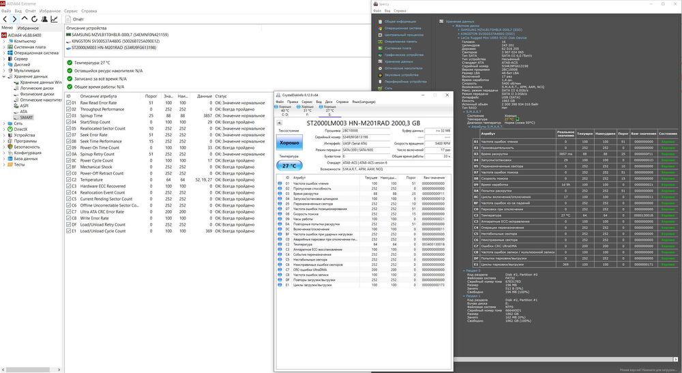Collapse the Хранение данных tree node

tap(4, 76)
